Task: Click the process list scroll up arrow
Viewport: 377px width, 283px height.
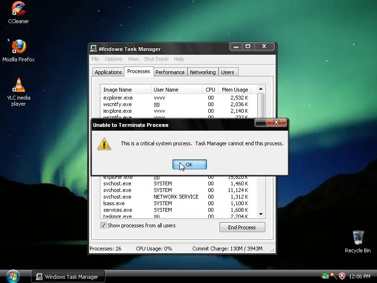Action: point(261,89)
